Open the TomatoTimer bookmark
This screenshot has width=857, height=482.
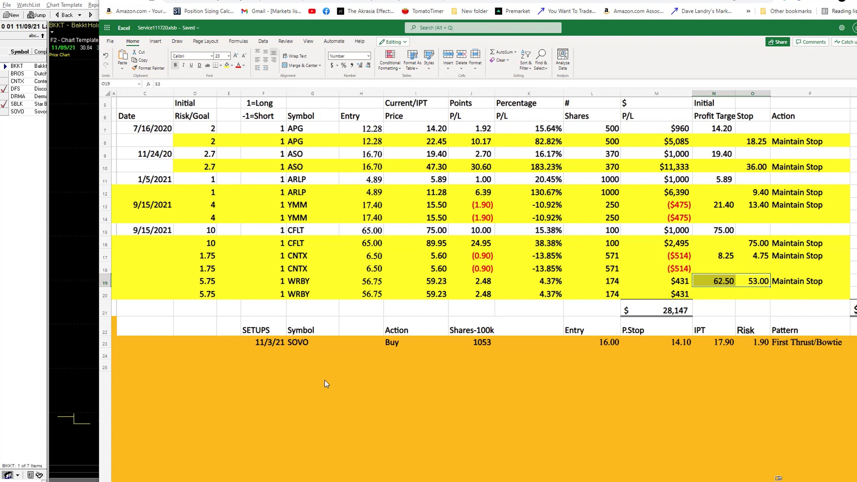423,11
